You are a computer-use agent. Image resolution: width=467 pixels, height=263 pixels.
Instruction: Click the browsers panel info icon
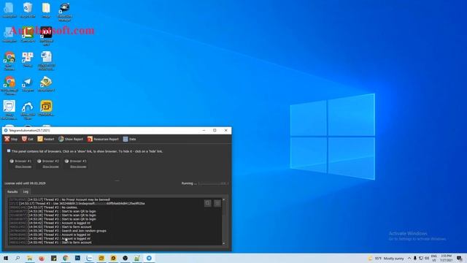[9, 151]
